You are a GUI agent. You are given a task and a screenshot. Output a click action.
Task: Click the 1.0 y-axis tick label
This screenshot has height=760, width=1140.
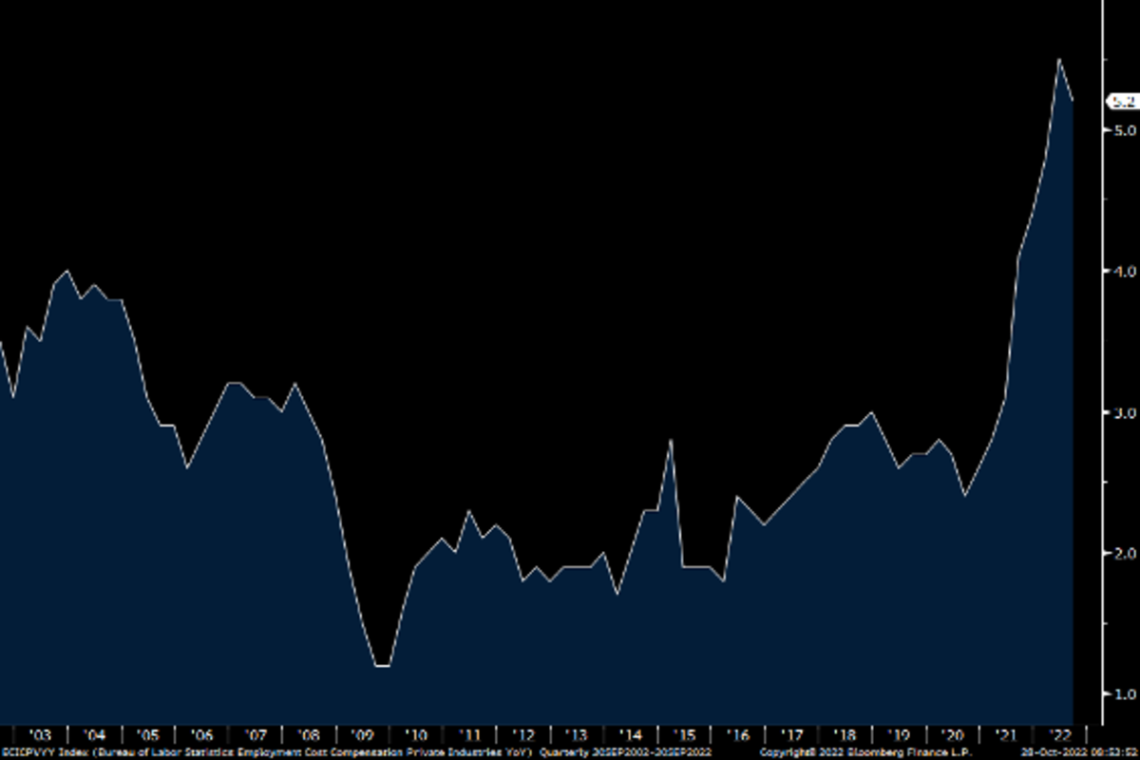1126,694
